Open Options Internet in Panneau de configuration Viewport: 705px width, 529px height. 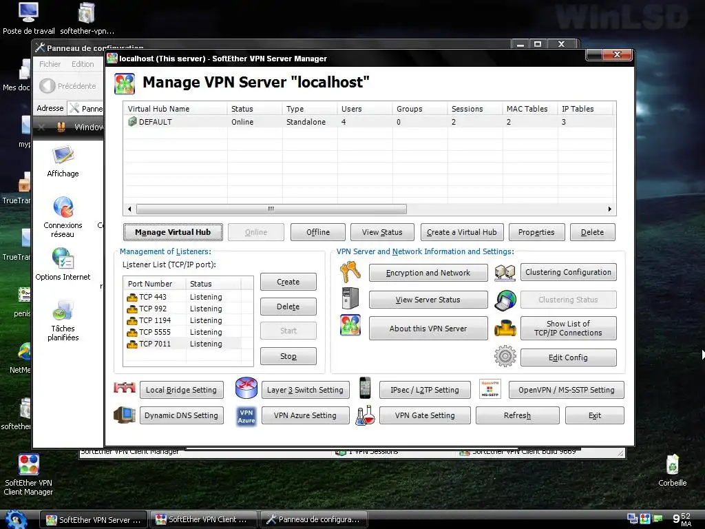[x=63, y=264]
